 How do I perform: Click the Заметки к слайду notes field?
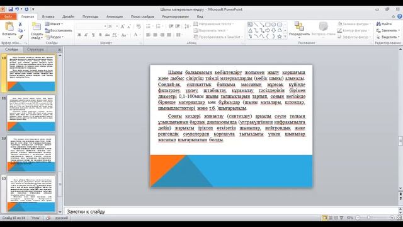(x=231, y=212)
